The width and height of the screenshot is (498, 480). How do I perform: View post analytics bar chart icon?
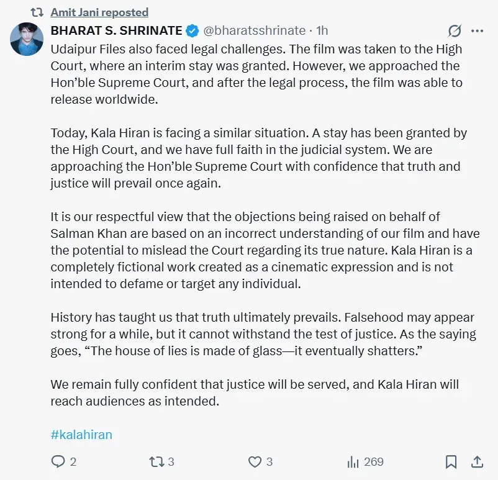(353, 461)
